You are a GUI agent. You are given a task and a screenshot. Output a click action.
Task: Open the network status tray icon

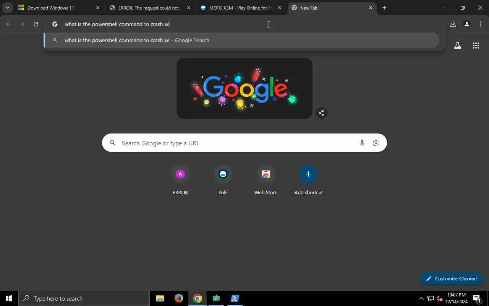[430, 298]
